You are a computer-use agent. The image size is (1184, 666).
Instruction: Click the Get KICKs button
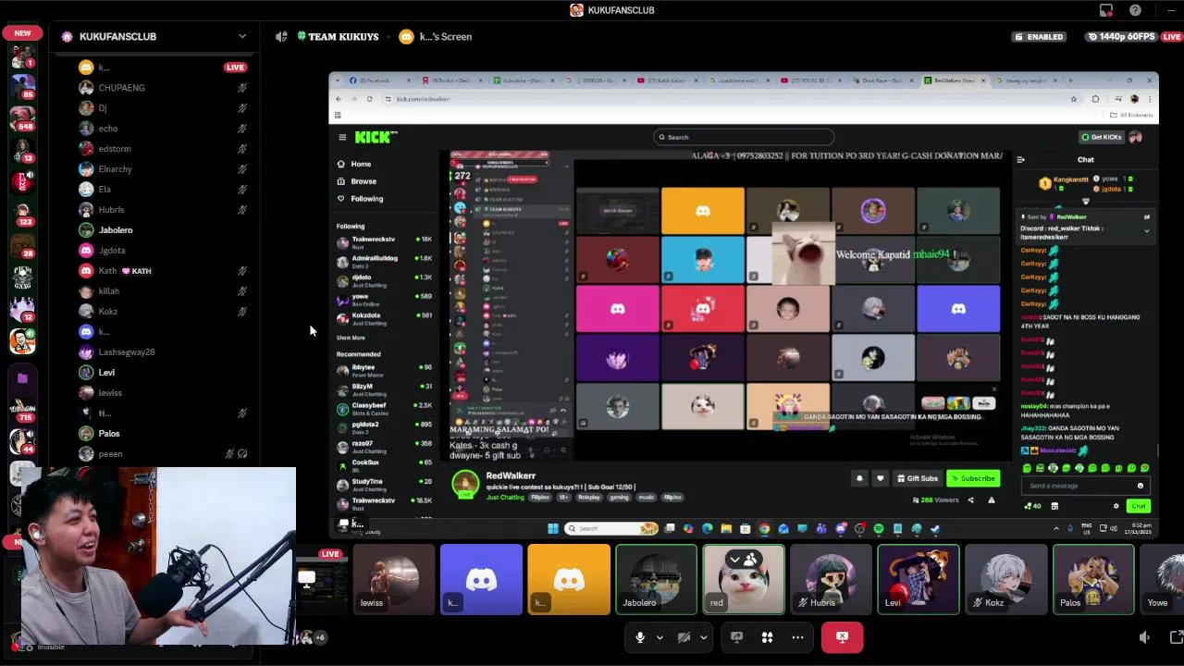click(x=1102, y=137)
